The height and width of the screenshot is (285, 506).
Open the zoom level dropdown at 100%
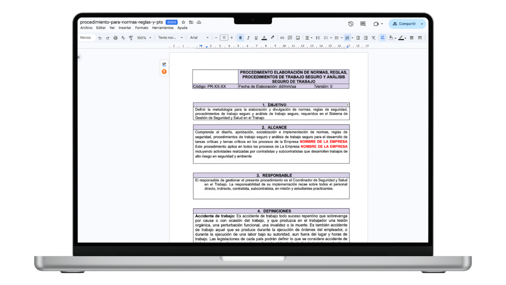144,38
